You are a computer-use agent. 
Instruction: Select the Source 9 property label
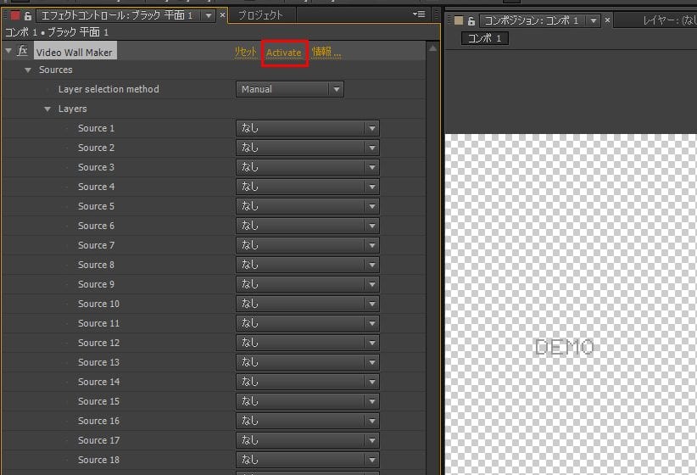point(97,285)
